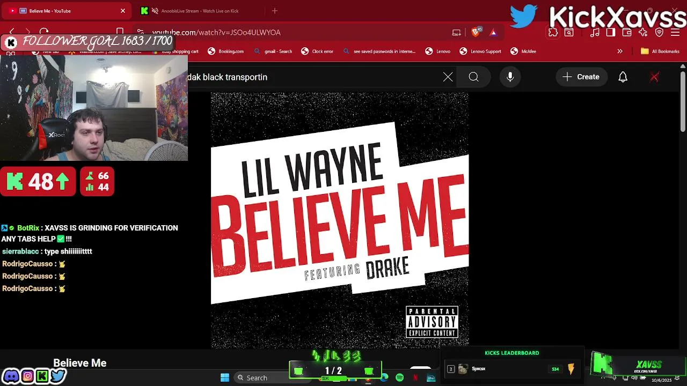Click the address bar URL youtube.com/watch

point(216,33)
